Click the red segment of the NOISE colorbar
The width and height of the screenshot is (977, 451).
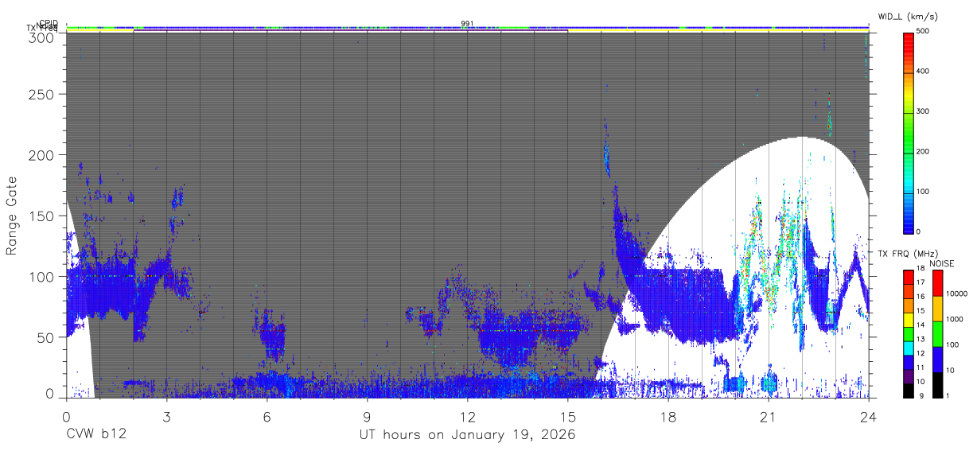[937, 283]
